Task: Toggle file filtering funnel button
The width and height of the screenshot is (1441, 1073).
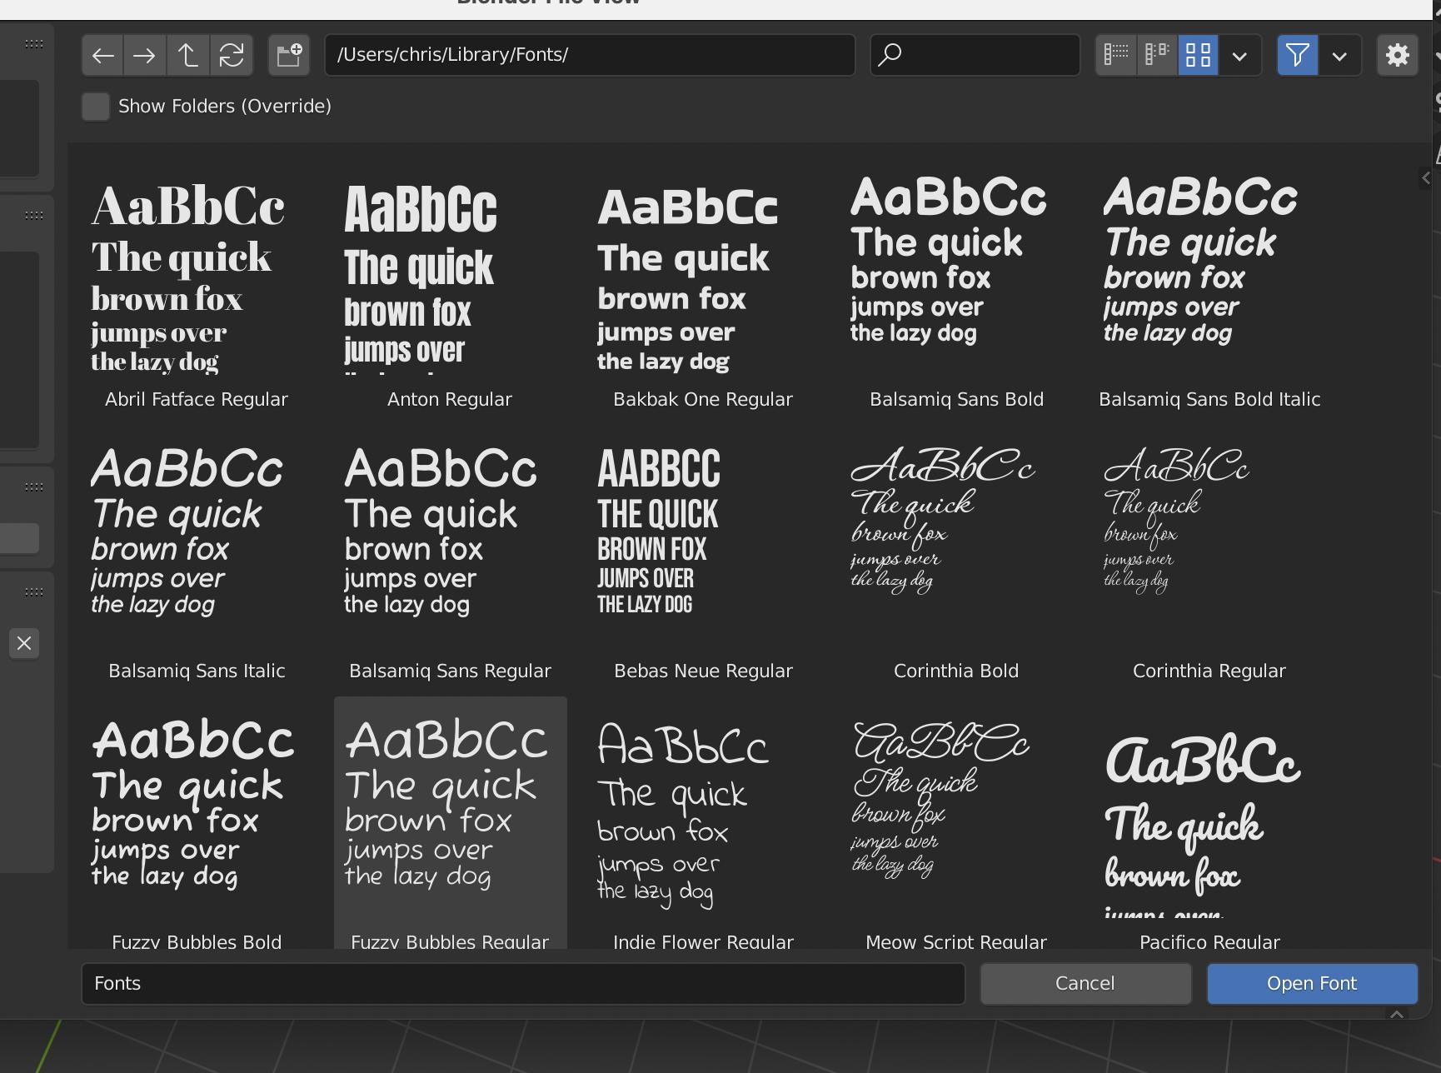Action: coord(1298,56)
